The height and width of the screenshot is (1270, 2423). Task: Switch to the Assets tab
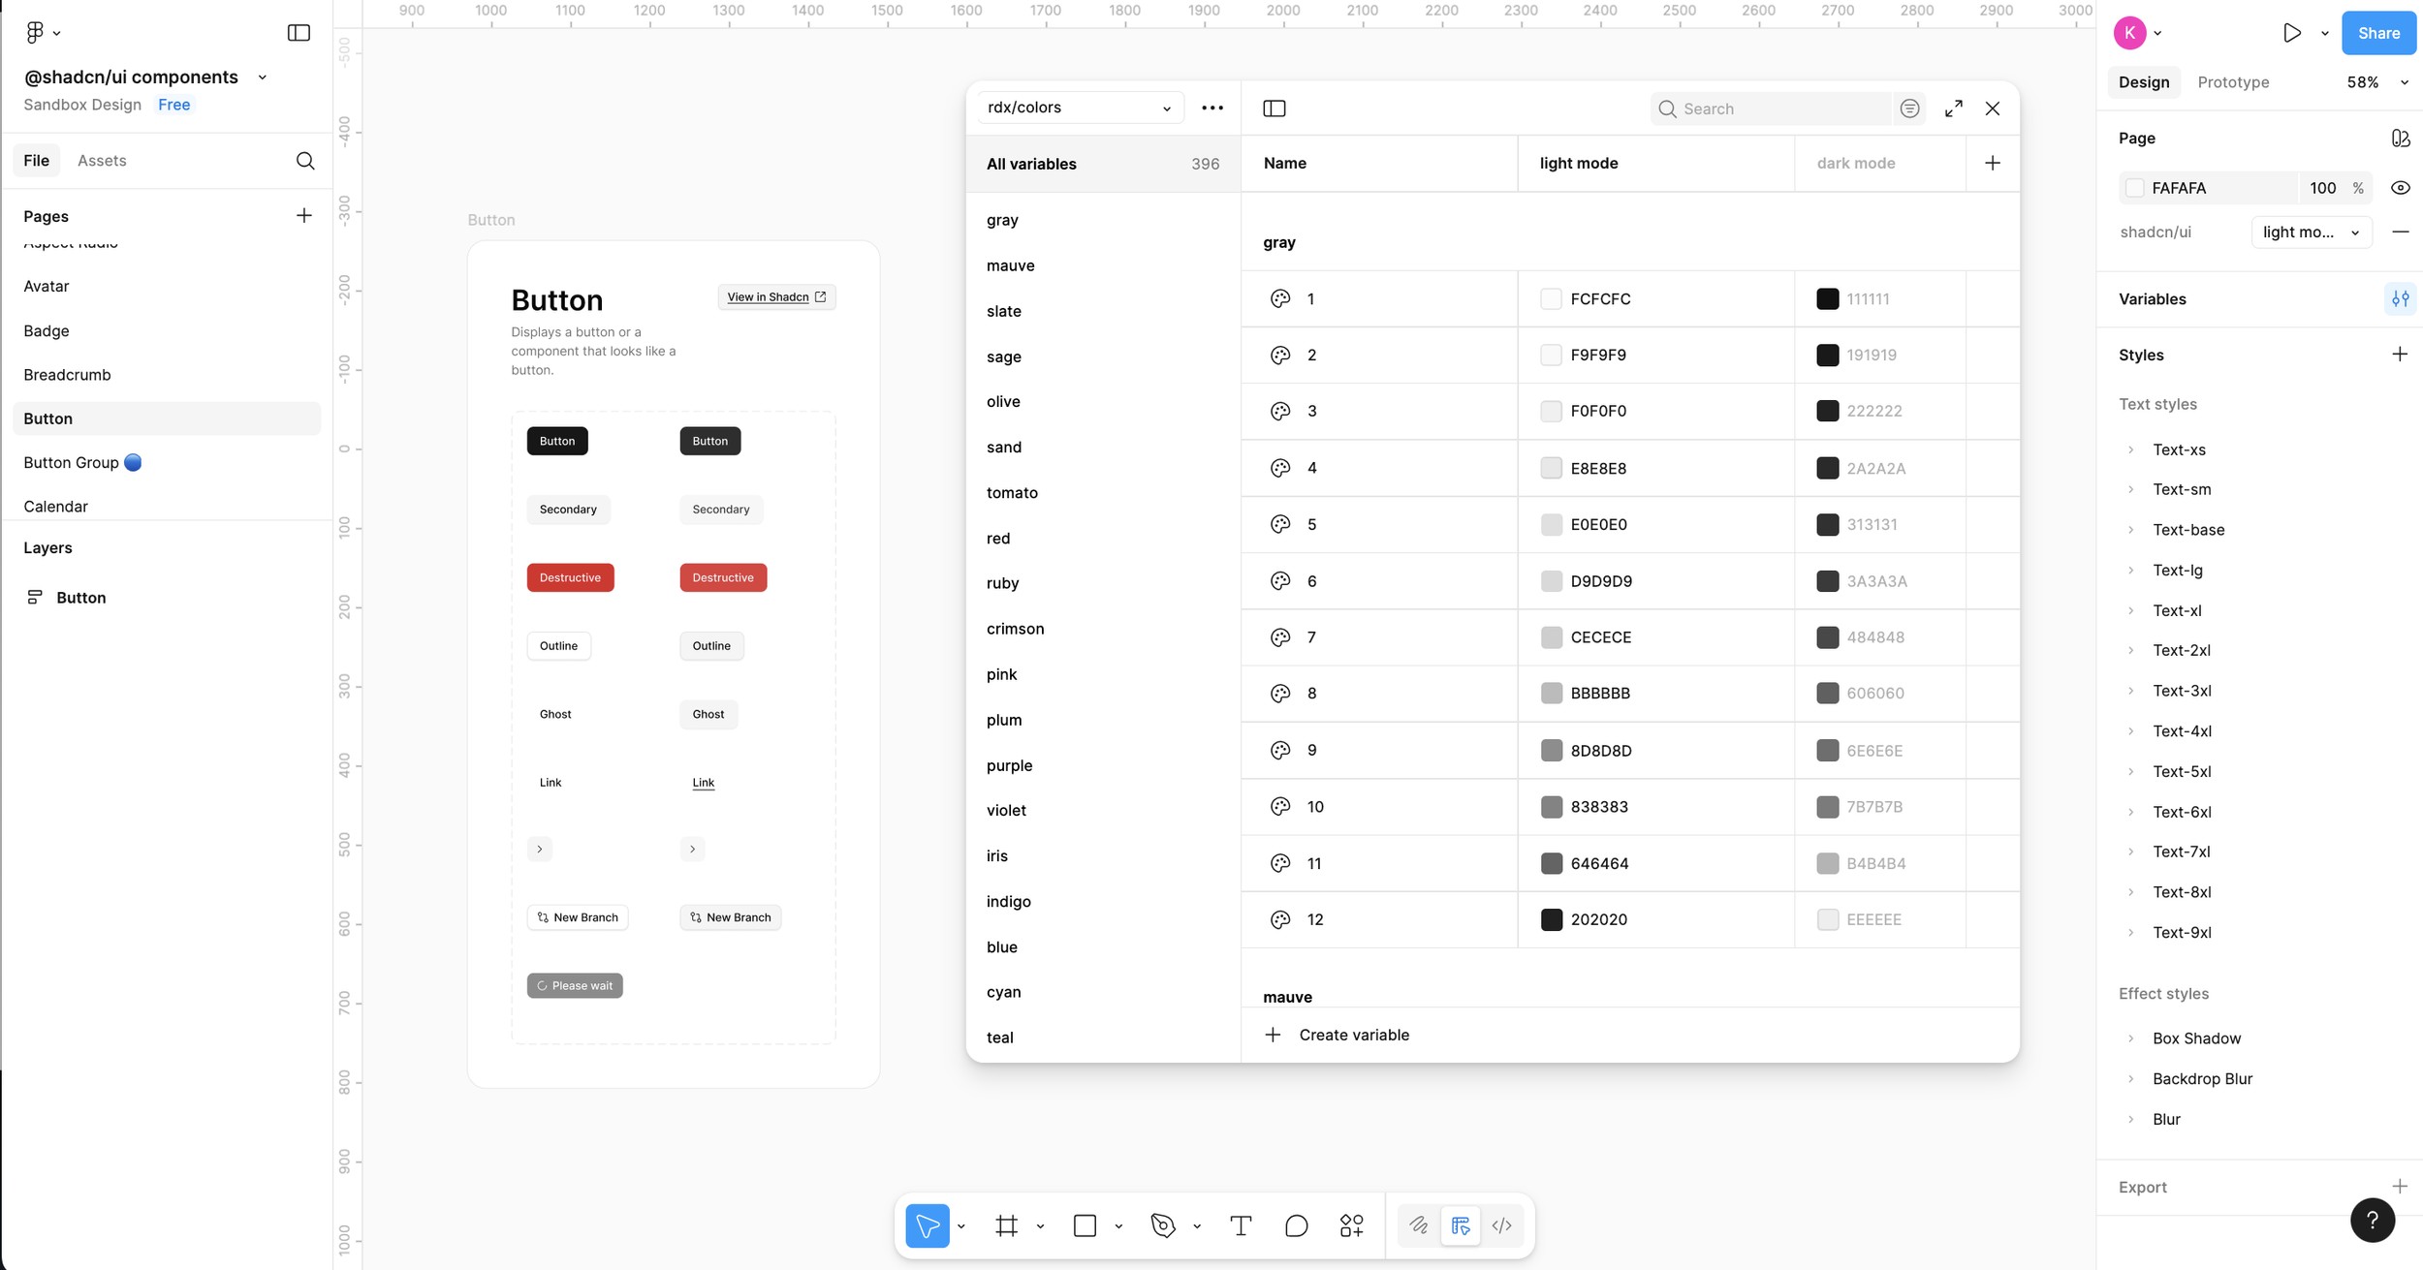(x=102, y=161)
